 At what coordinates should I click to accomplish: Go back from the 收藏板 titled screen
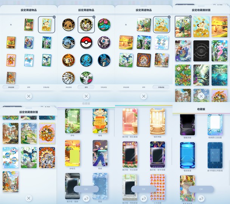[x=201, y=198]
